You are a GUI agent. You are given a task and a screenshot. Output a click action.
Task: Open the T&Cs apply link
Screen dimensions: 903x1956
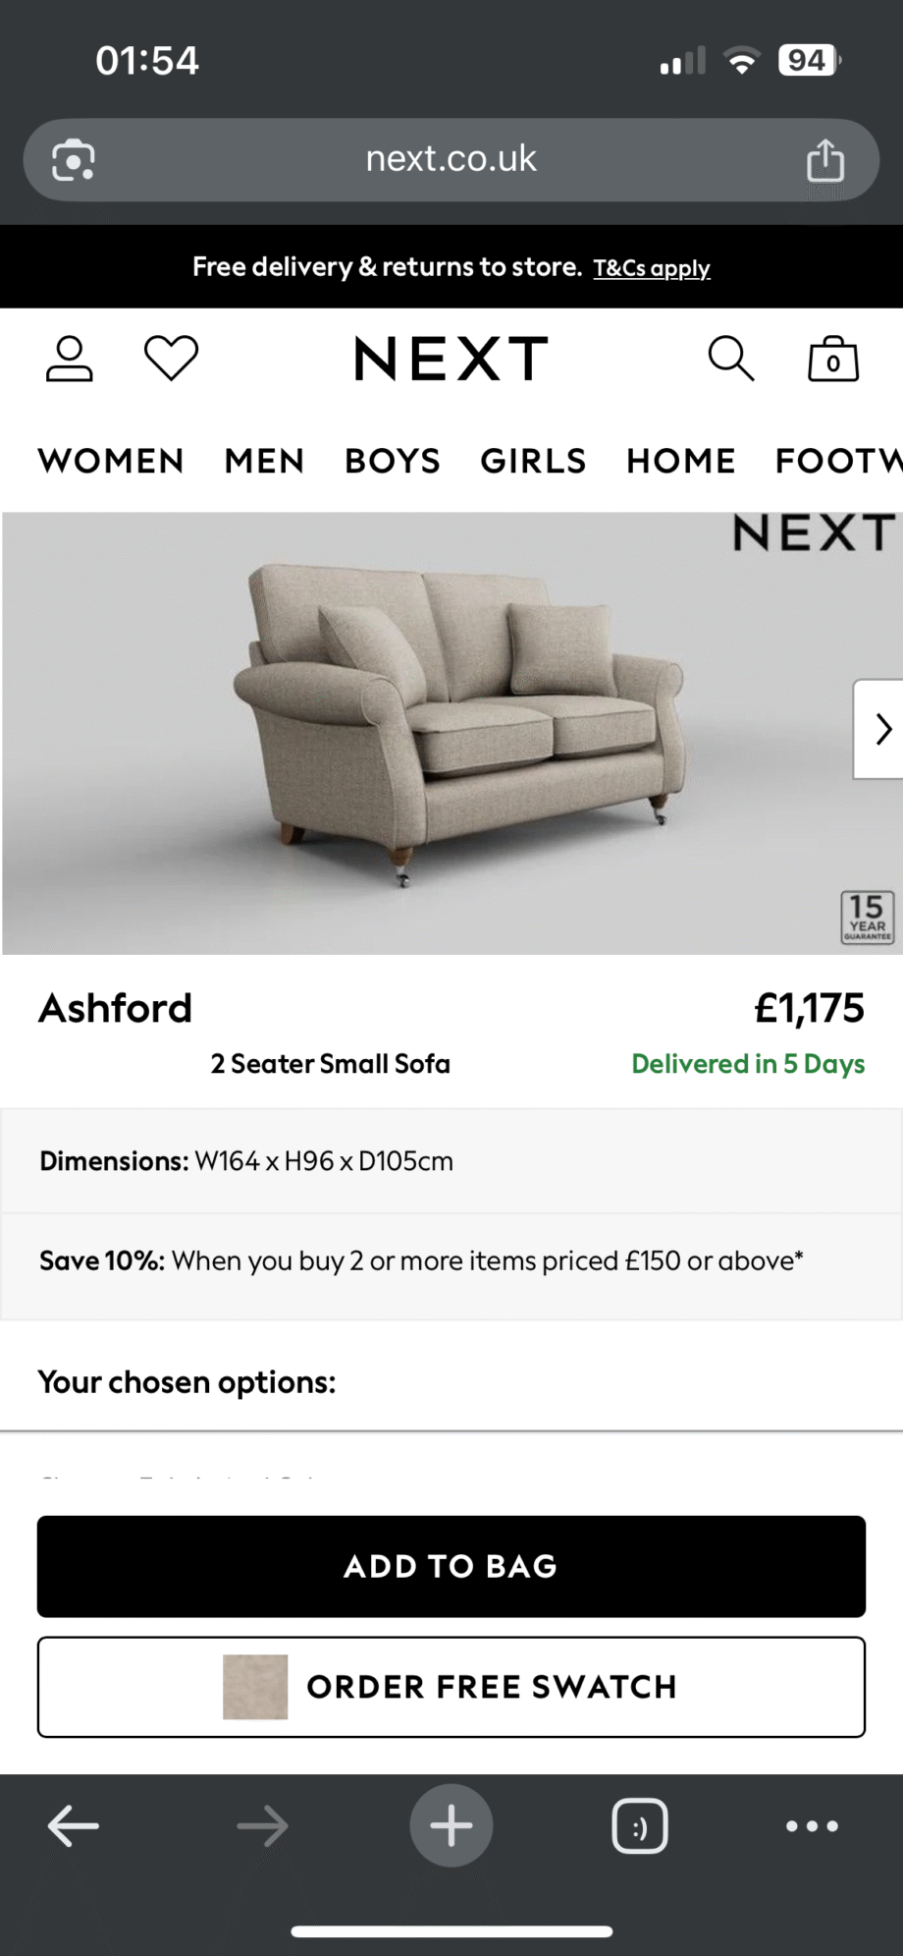pyautogui.click(x=652, y=268)
